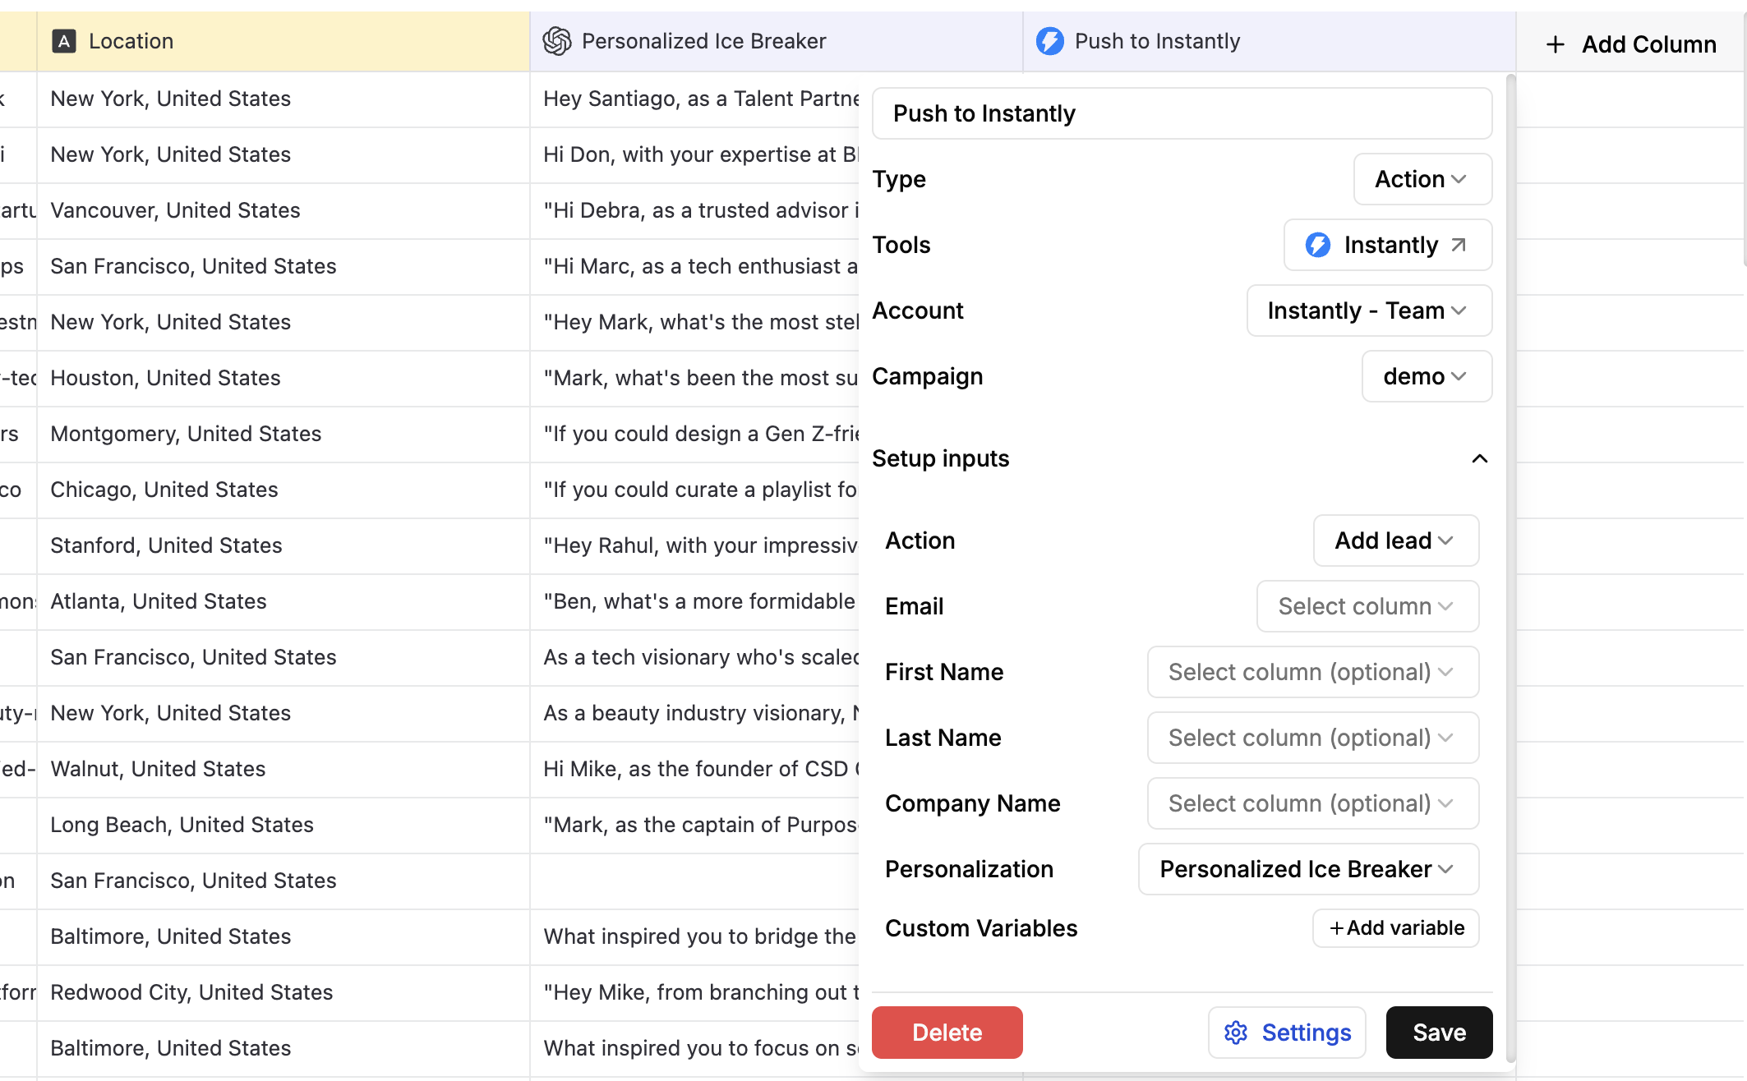Click the cell 'Atlanta, United States'
The width and height of the screenshot is (1747, 1081).
pos(283,601)
